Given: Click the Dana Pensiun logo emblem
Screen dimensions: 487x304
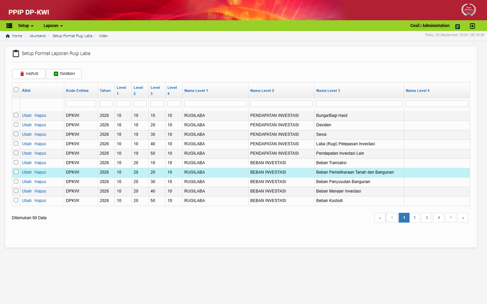Looking at the screenshot, I should [x=468, y=10].
